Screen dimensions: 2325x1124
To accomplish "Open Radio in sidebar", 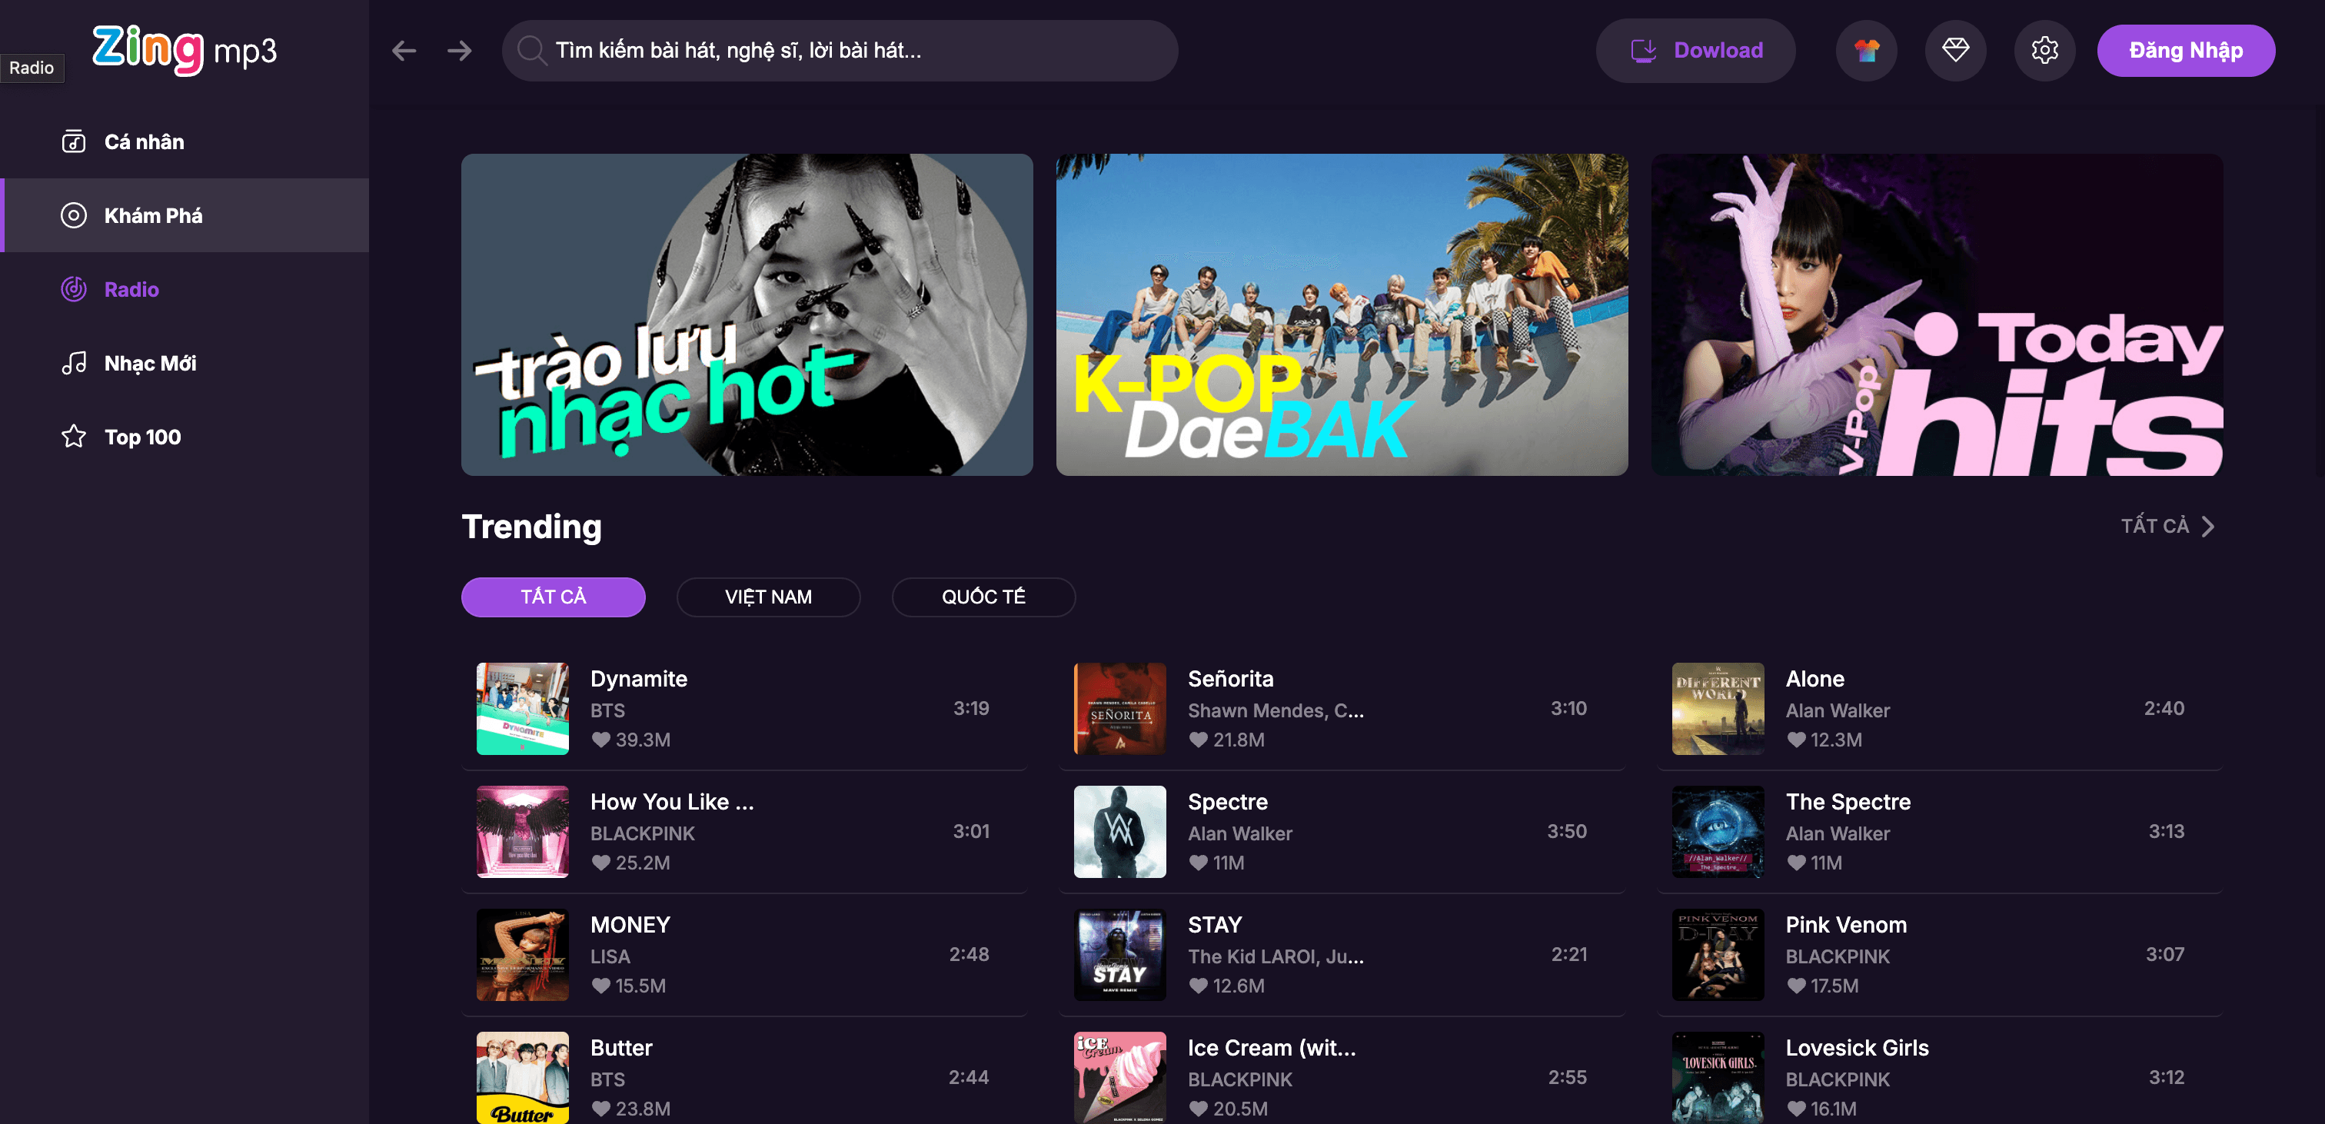I will (x=184, y=289).
